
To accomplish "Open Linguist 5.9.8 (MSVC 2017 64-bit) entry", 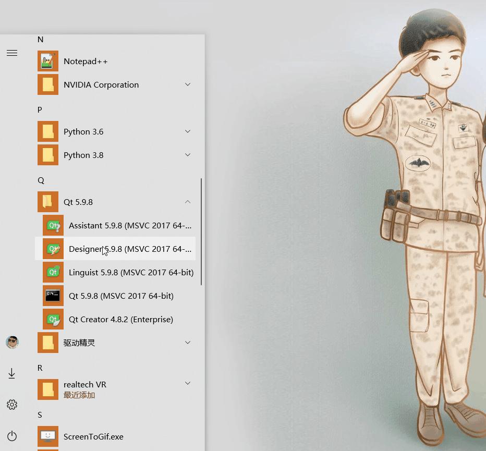I will click(131, 273).
